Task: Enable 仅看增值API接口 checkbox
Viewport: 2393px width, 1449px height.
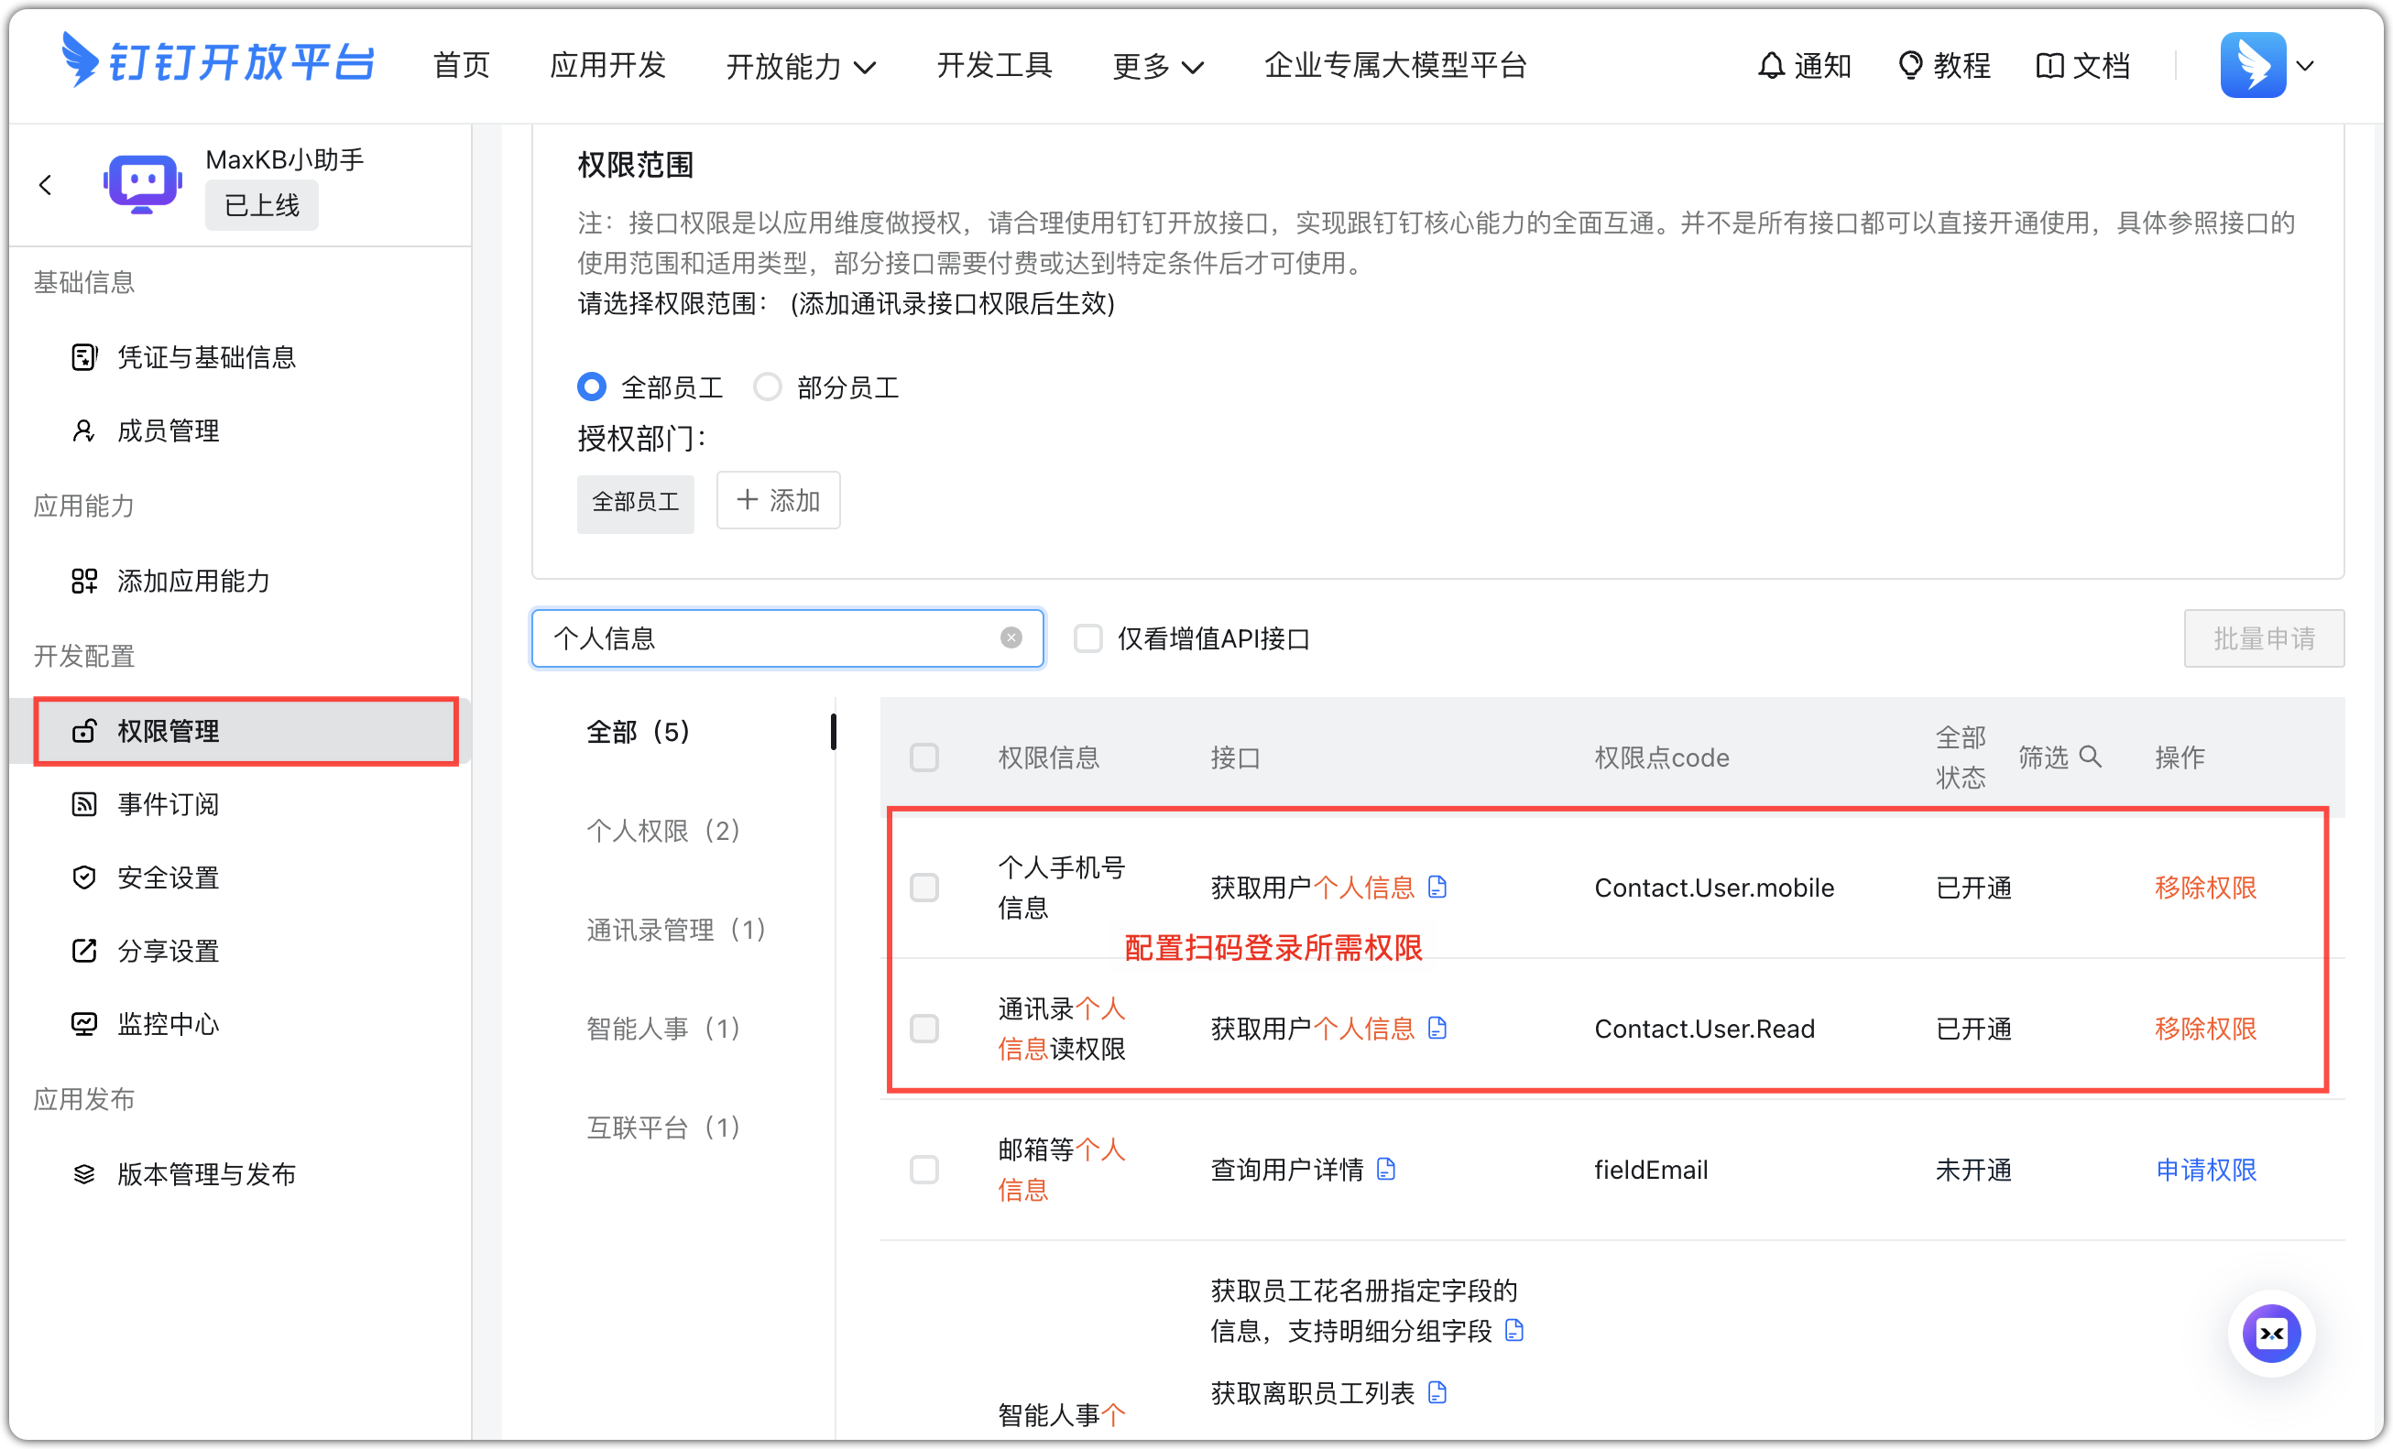Action: coord(1087,638)
